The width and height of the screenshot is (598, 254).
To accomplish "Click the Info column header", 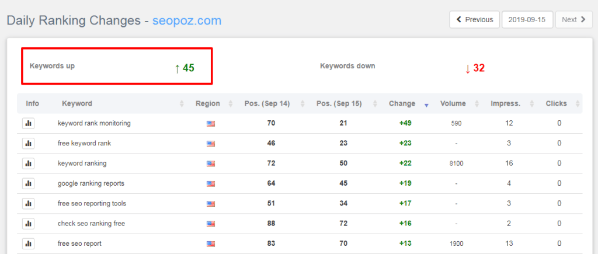I will pos(33,103).
